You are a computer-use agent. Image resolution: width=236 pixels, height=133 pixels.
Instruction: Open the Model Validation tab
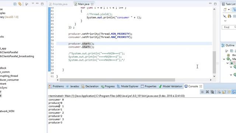[x=170, y=86]
